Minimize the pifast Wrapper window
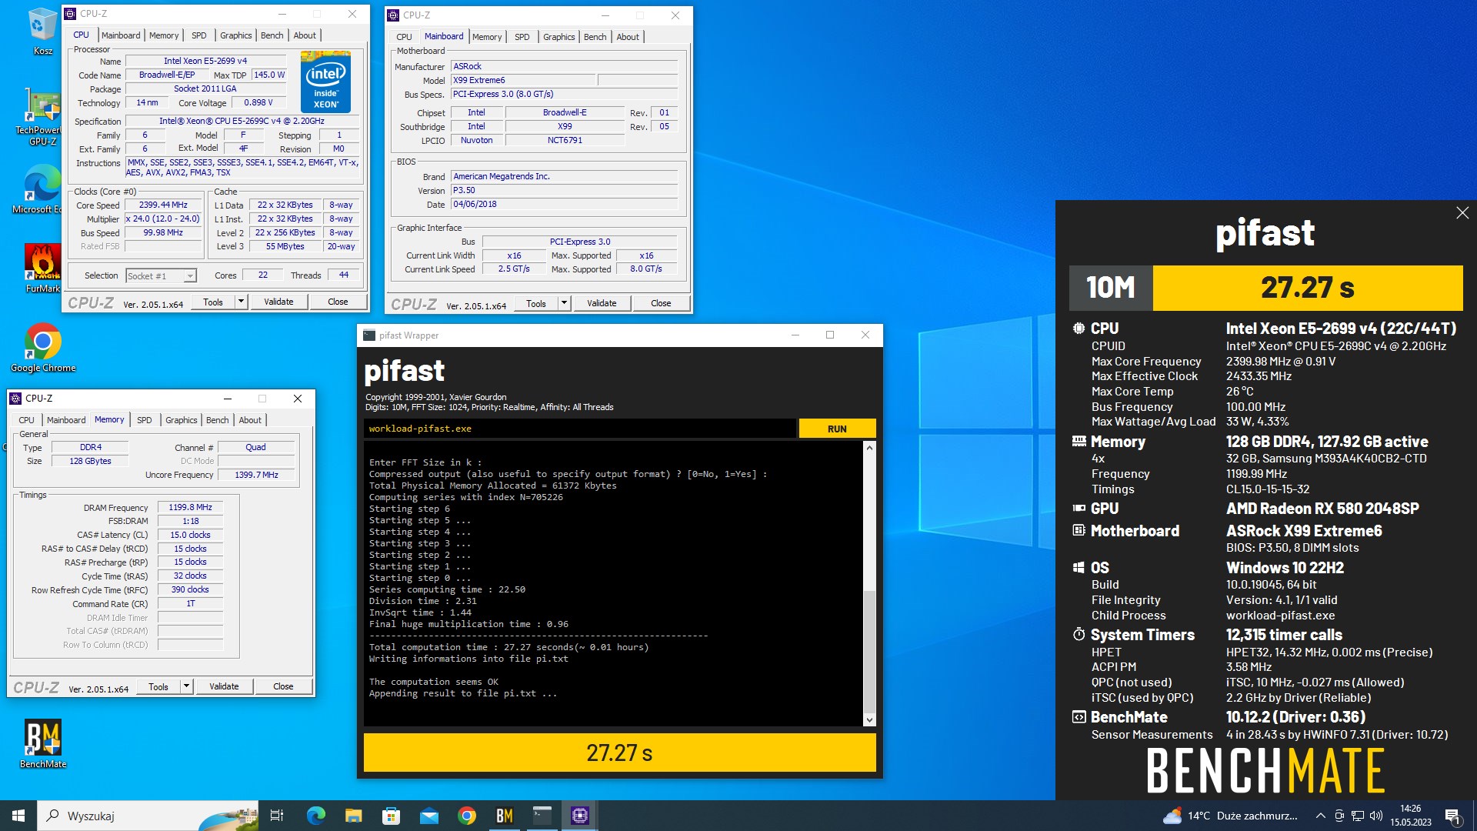The width and height of the screenshot is (1477, 831). click(x=795, y=335)
